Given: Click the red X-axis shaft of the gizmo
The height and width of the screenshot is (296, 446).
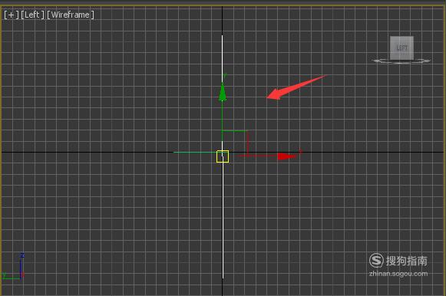Looking at the screenshot, I should (257, 156).
